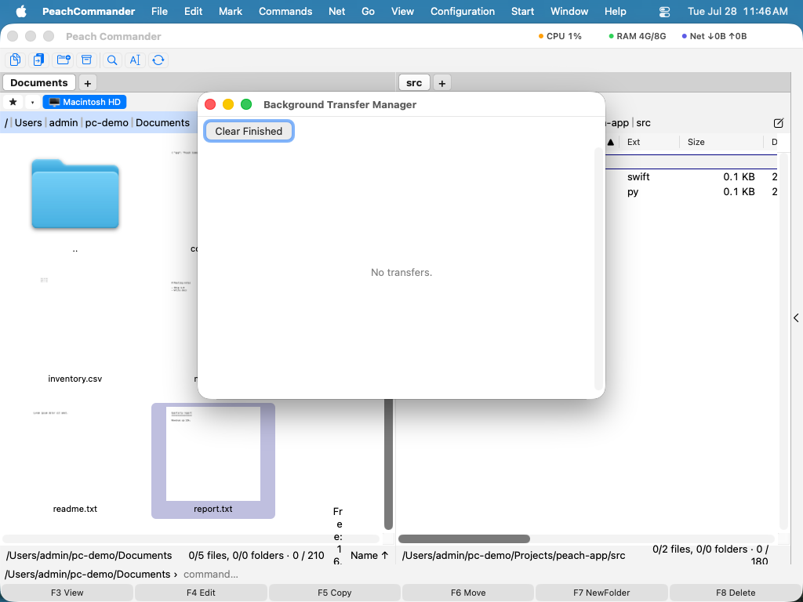This screenshot has width=803, height=602.
Task: Open the Go menu
Action: pyautogui.click(x=368, y=11)
